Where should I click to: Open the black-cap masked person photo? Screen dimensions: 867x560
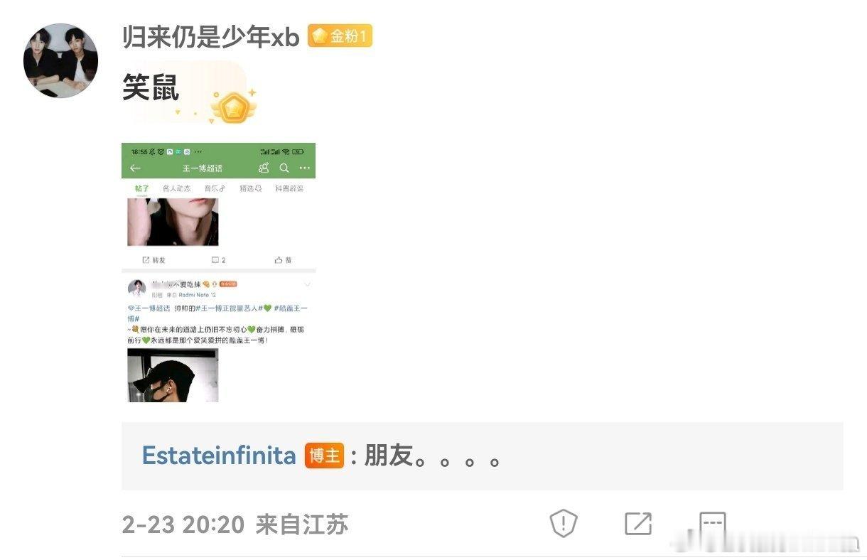click(173, 375)
